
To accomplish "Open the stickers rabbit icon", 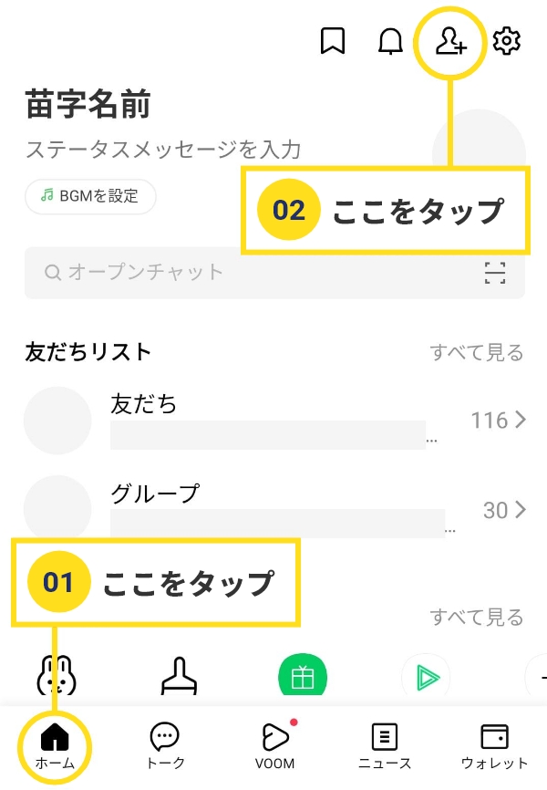I will coord(57,675).
